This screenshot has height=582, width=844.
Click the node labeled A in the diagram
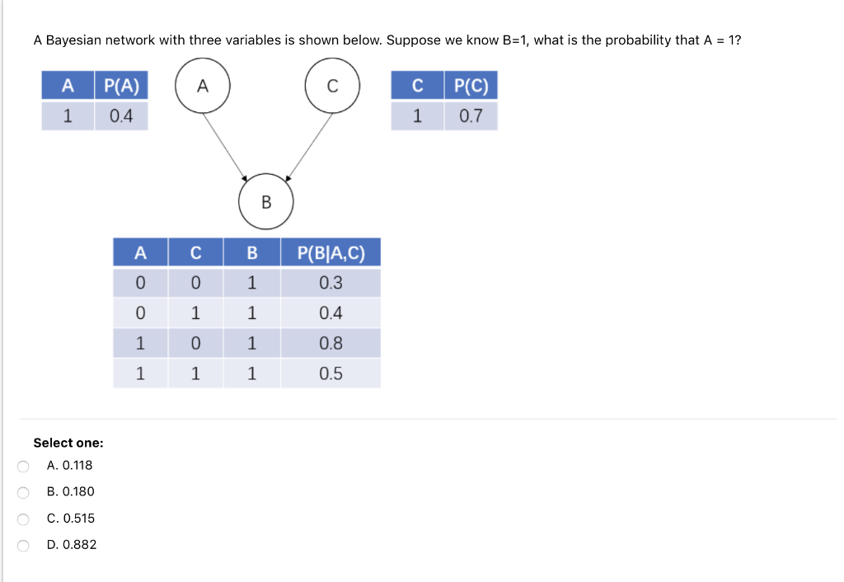pos(203,86)
